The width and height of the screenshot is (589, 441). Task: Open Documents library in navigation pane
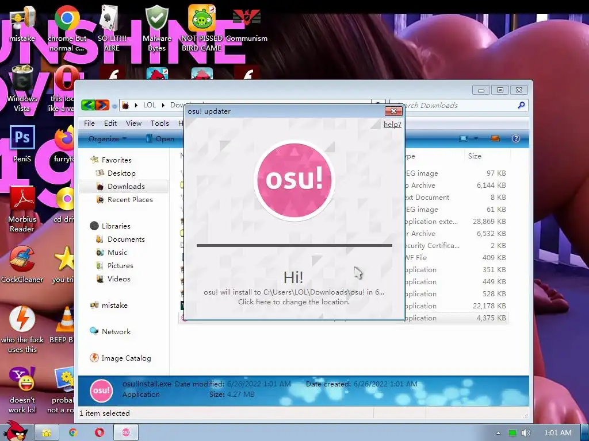[x=120, y=239]
